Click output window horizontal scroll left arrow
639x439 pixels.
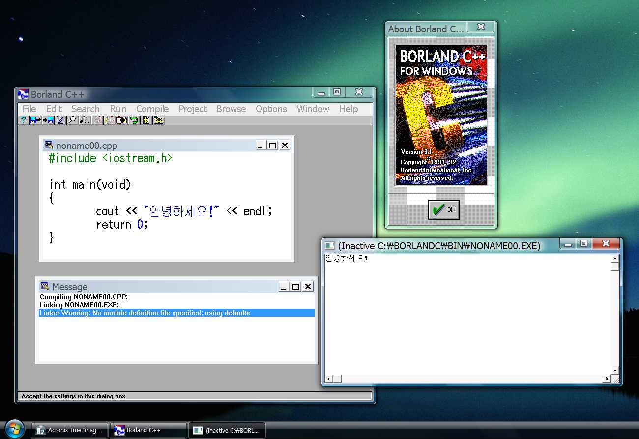pos(329,379)
